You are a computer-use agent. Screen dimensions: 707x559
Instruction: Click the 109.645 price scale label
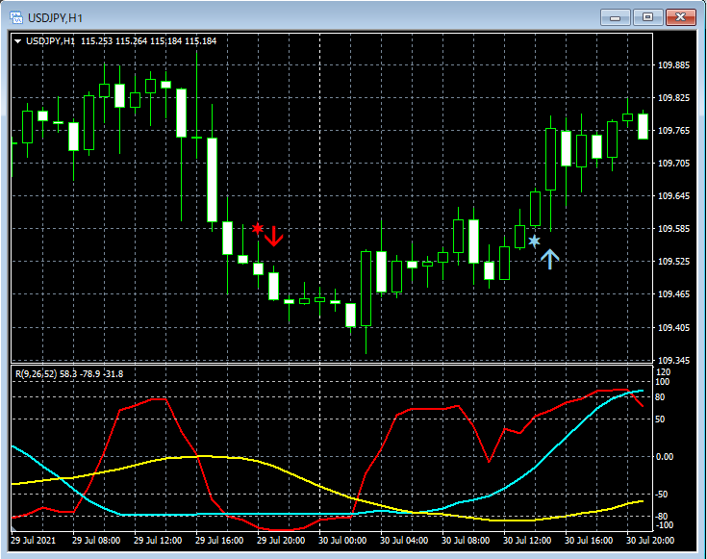(x=673, y=195)
